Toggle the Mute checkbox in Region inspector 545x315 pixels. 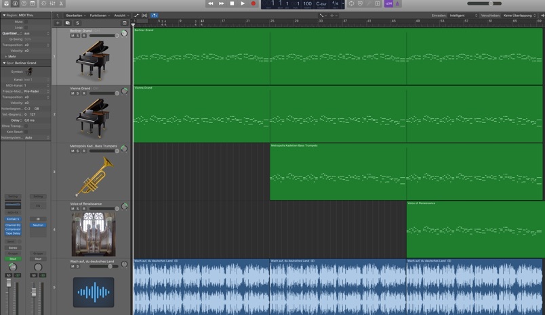coord(26,22)
